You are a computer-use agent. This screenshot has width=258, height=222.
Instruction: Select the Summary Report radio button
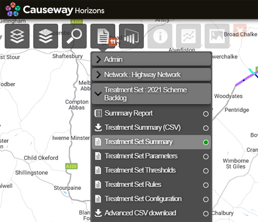206,114
